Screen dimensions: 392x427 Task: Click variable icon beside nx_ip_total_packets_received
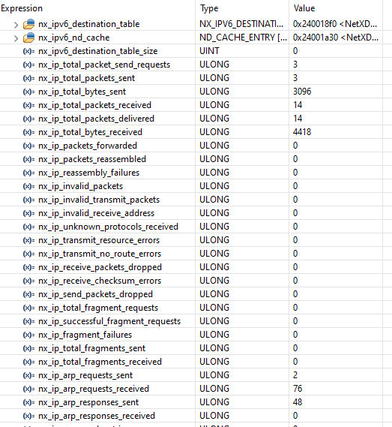click(x=28, y=105)
